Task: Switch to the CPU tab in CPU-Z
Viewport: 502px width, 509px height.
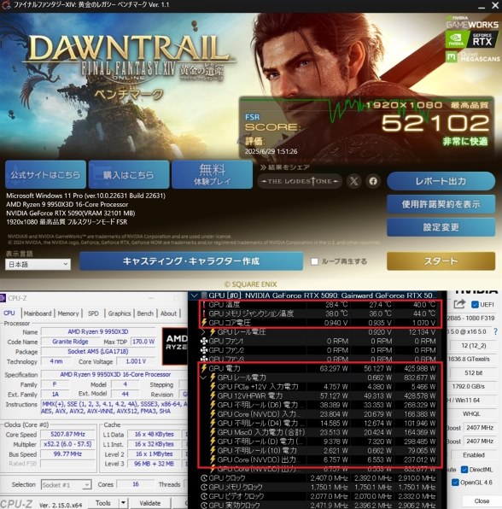Action: (x=9, y=313)
